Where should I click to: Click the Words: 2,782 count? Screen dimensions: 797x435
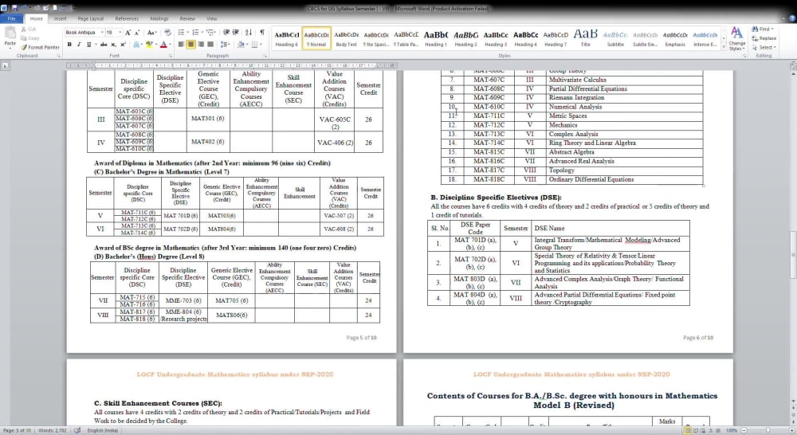pos(53,430)
